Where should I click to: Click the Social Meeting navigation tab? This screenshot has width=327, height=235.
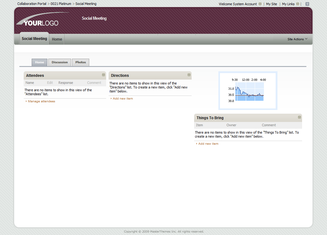coord(34,39)
